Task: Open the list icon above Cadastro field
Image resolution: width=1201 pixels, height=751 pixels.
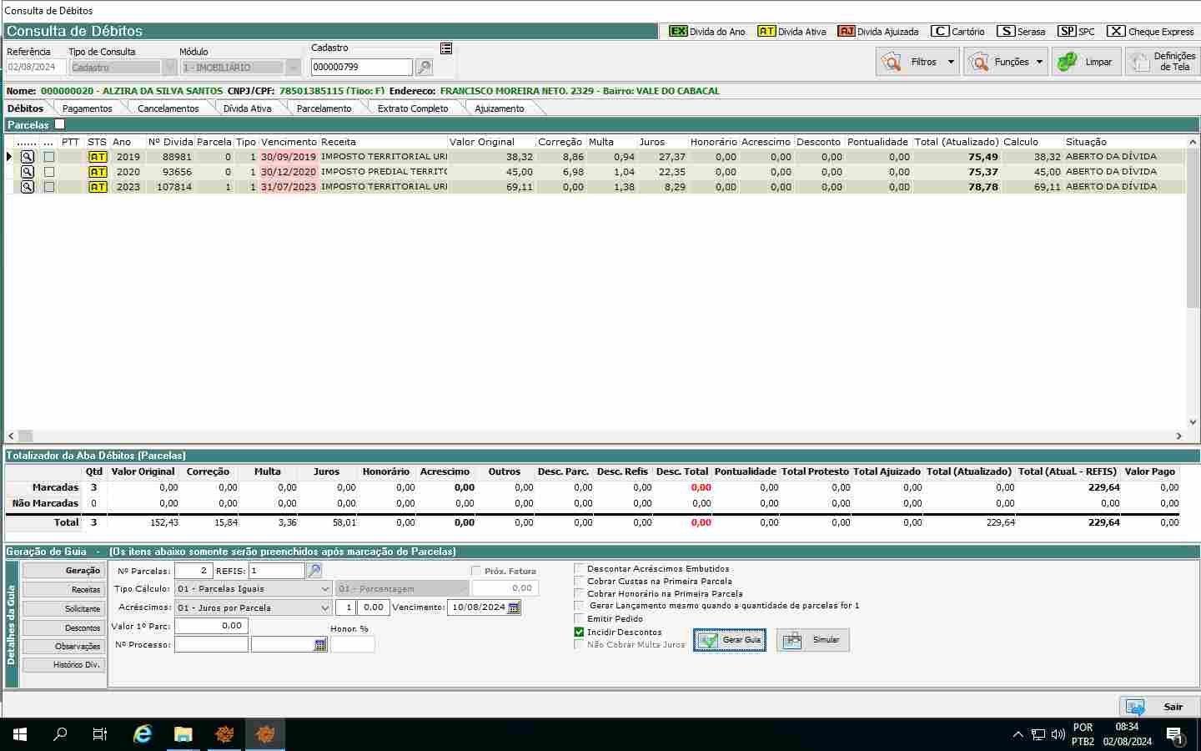Action: pyautogui.click(x=446, y=48)
